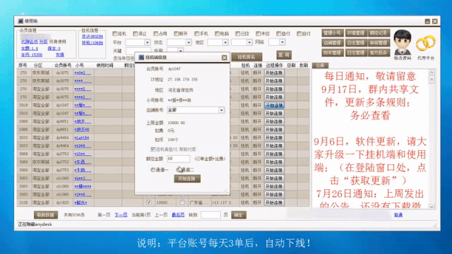Click the 挂机排名 button
452x254 pixels.
(246, 57)
